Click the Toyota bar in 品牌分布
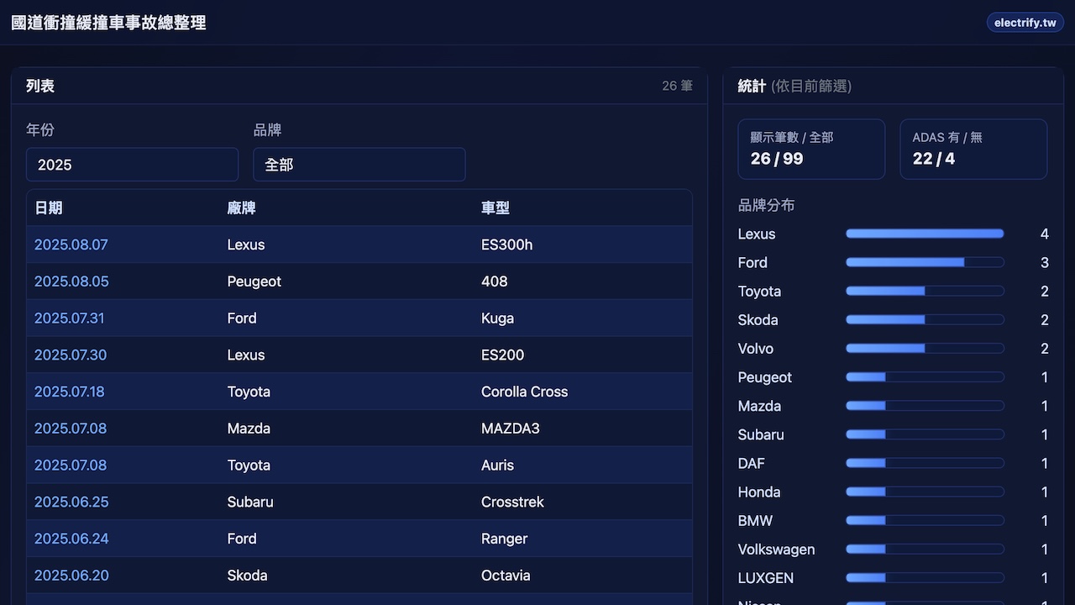Screen dimensions: 1075x605 [x=925, y=291]
